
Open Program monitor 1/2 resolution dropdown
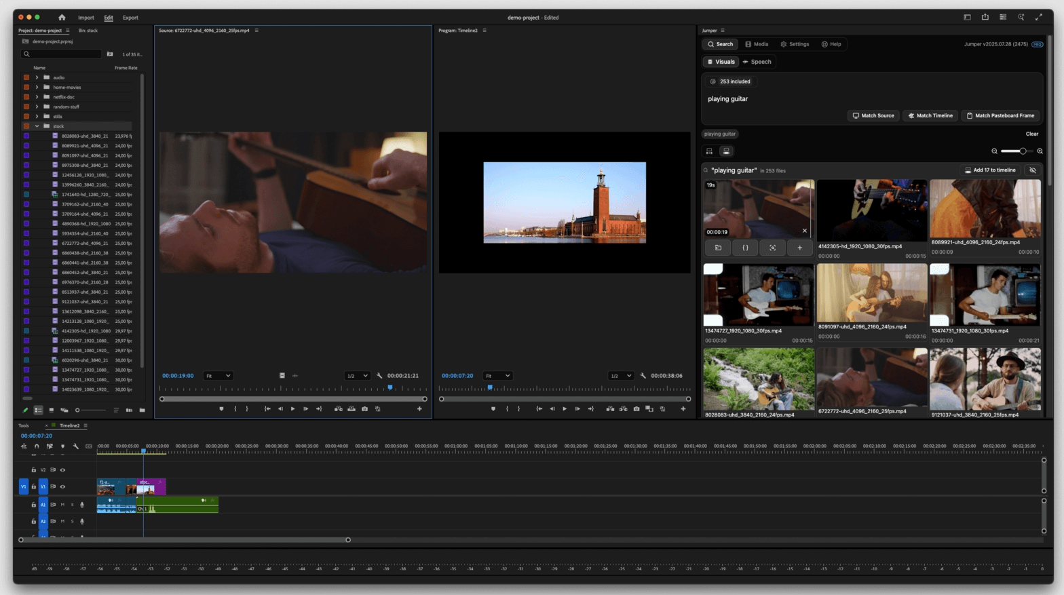[x=621, y=376]
